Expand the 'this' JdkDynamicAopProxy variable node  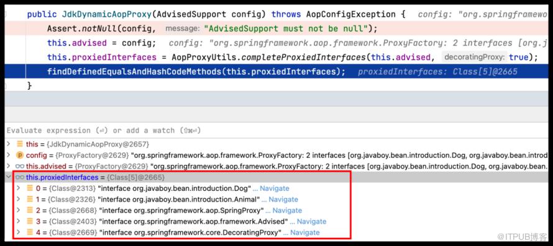[x=9, y=144]
